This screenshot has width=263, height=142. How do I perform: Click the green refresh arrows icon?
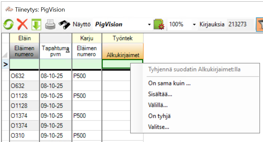point(8,24)
